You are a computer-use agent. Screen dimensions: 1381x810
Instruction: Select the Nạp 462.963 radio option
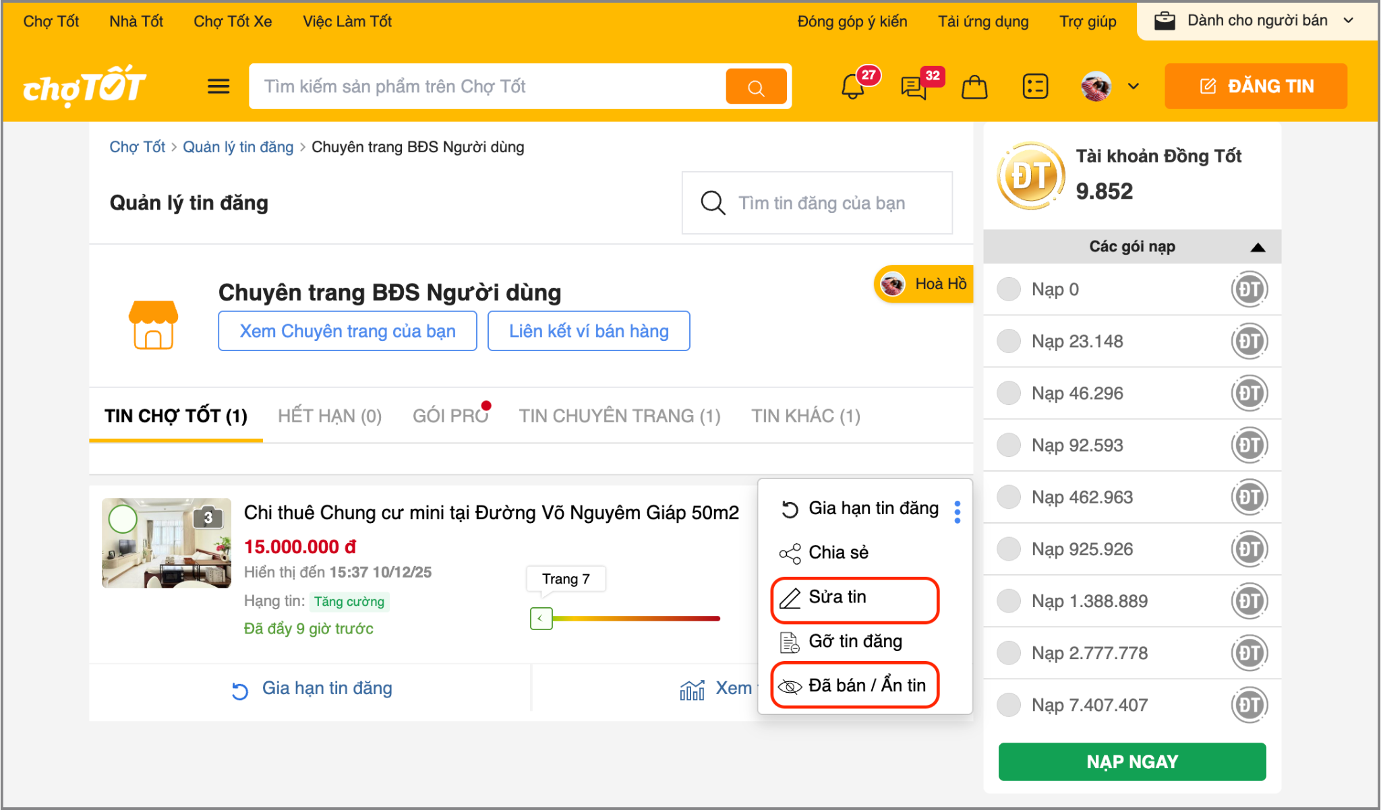1009,497
